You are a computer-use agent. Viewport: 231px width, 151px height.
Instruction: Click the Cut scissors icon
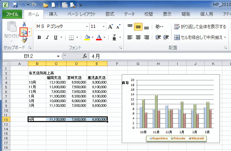click(24, 24)
